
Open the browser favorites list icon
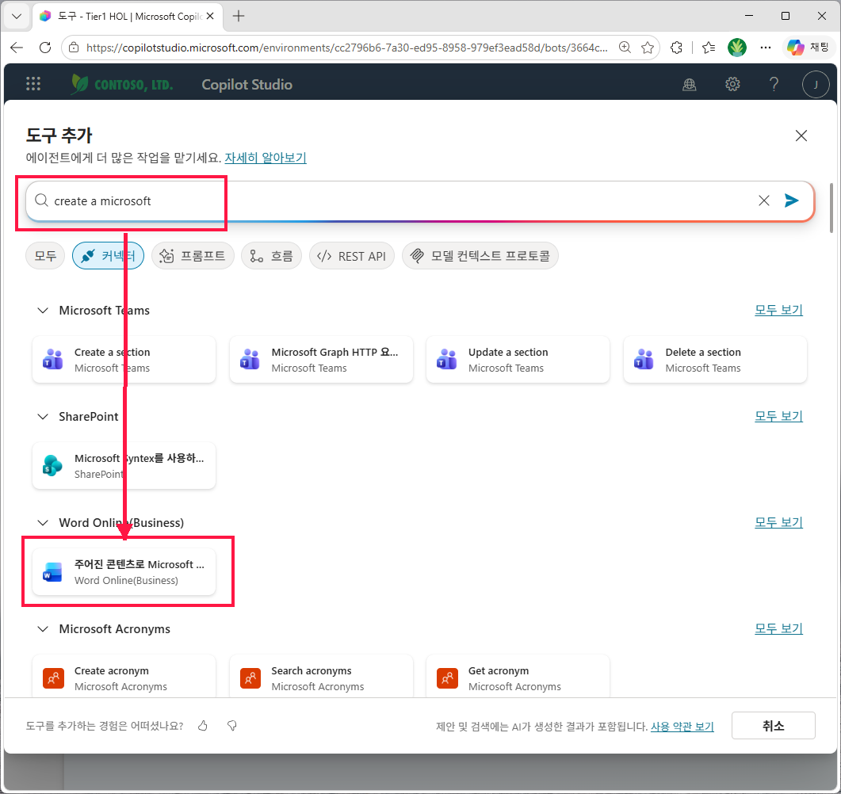click(x=709, y=48)
